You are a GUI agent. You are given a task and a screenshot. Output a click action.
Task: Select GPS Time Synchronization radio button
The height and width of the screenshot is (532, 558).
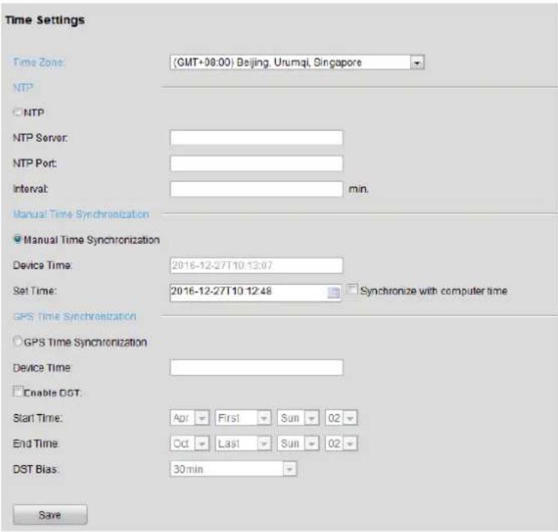pos(17,341)
